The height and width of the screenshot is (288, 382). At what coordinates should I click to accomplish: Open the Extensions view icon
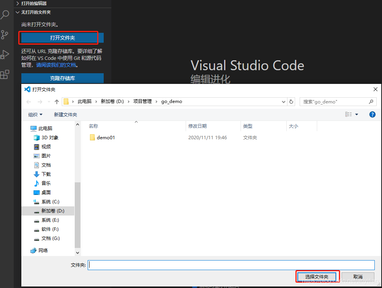point(5,74)
